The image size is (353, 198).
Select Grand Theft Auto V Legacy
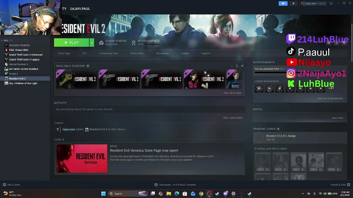click(x=25, y=59)
